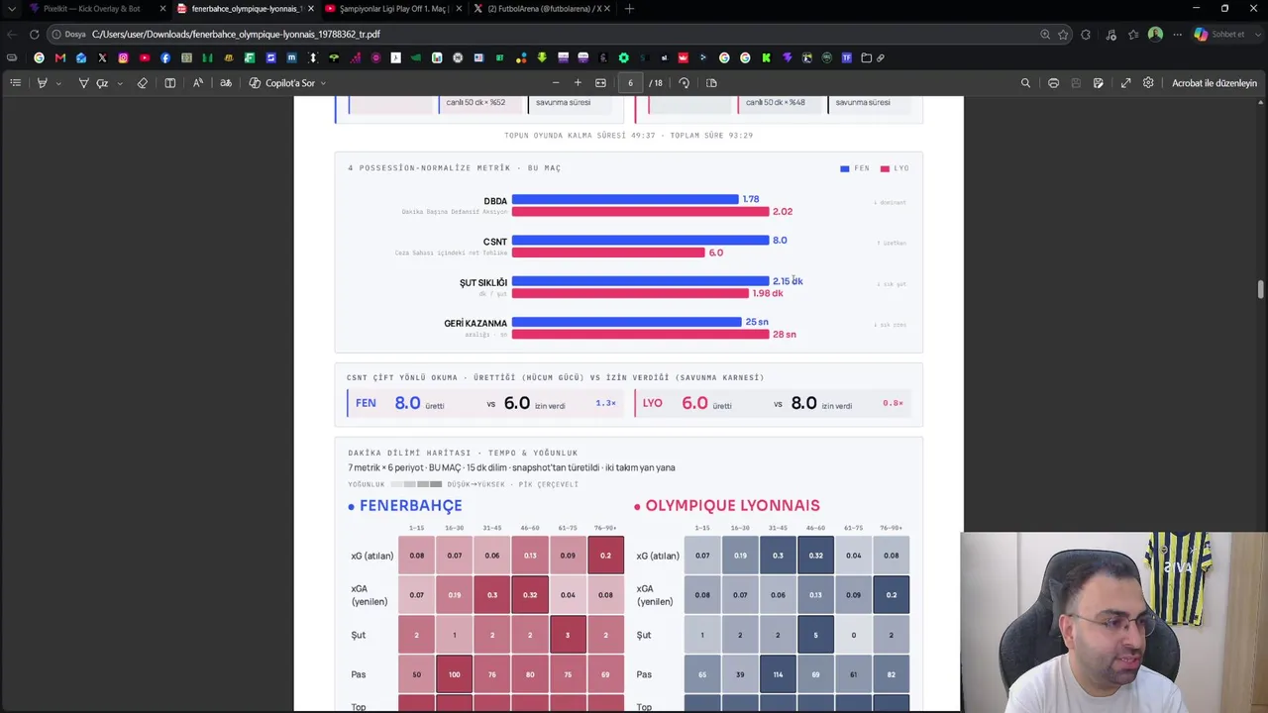The height and width of the screenshot is (713, 1268).
Task: Click the save icon in PDF toolbar
Action: click(x=1076, y=83)
